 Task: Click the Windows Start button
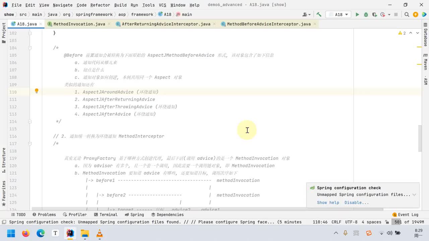(11, 233)
